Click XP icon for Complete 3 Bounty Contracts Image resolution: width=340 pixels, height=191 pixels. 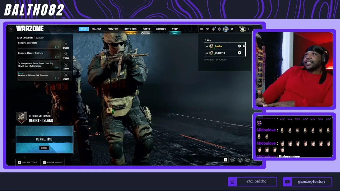[x=66, y=54]
